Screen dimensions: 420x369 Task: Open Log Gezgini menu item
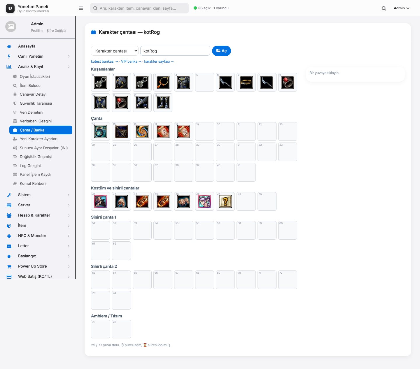coord(41,166)
